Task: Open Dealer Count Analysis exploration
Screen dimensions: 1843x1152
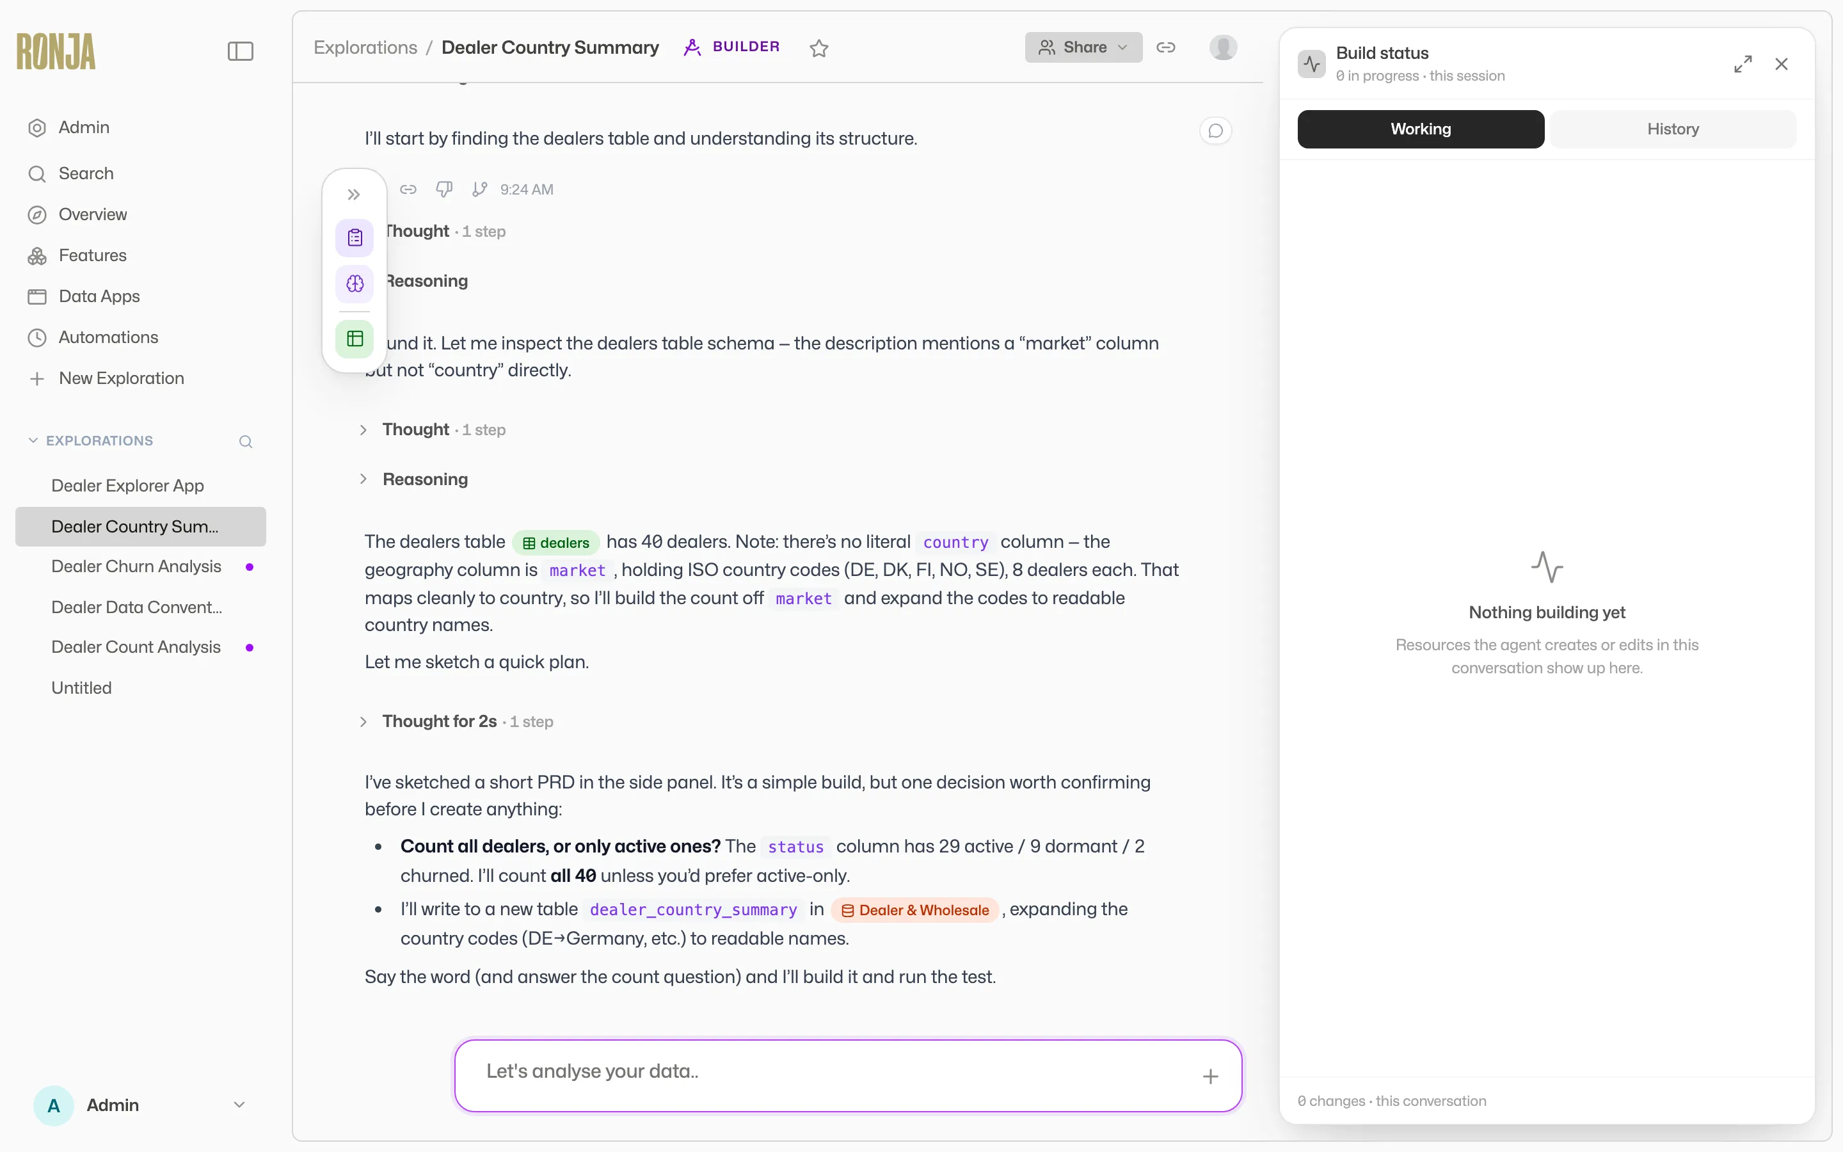Action: (x=136, y=647)
